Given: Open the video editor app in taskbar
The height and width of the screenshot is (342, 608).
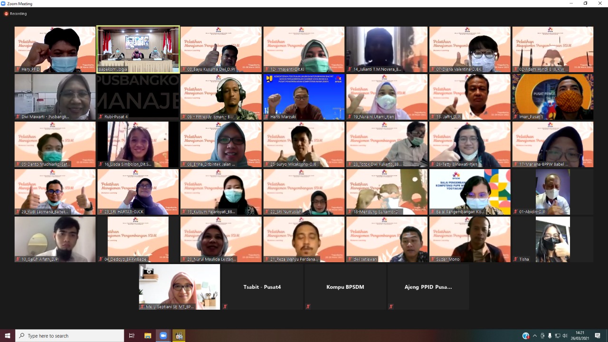Looking at the screenshot, I should (179, 335).
